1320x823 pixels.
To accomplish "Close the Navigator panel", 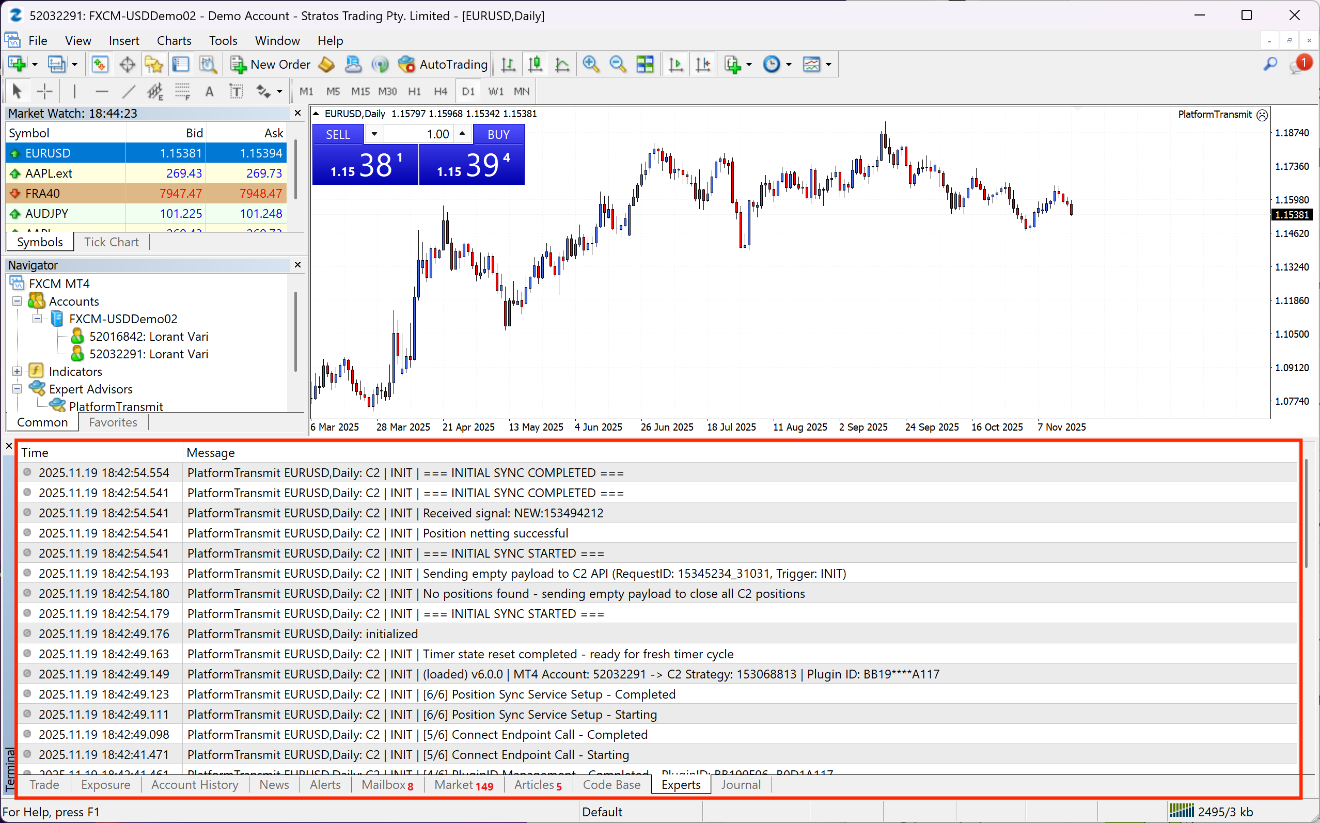I will [x=297, y=264].
